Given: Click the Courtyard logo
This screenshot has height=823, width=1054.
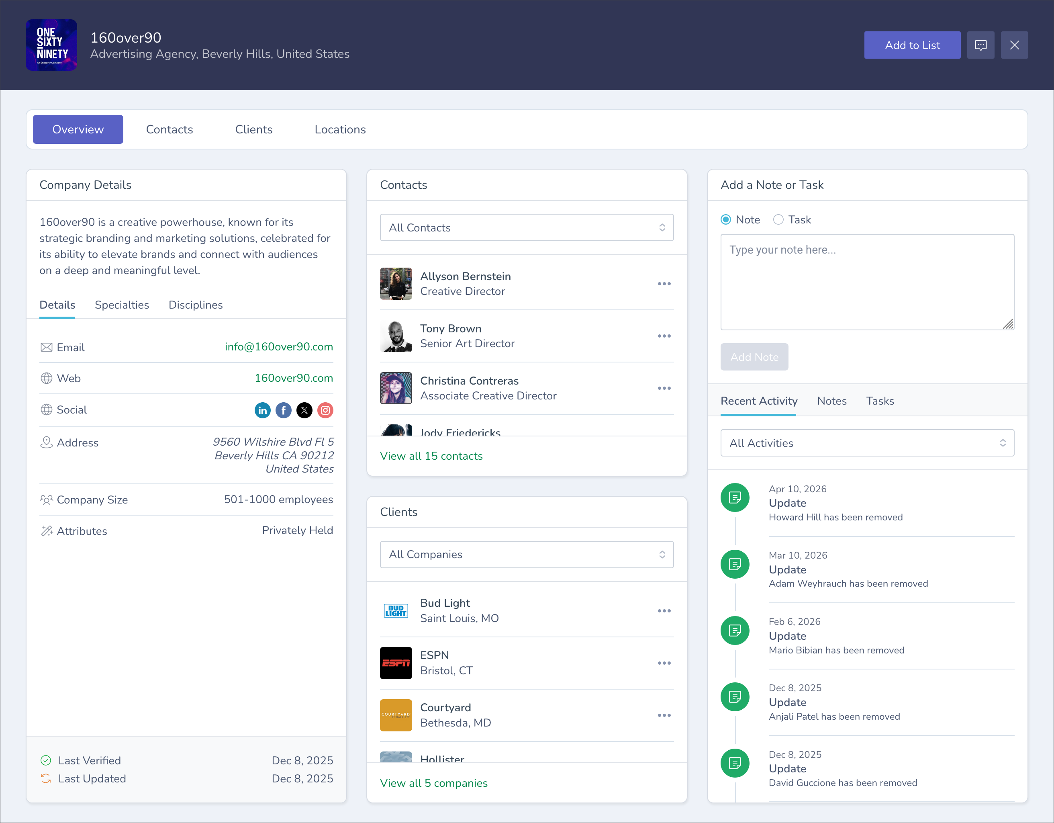Looking at the screenshot, I should click(396, 715).
